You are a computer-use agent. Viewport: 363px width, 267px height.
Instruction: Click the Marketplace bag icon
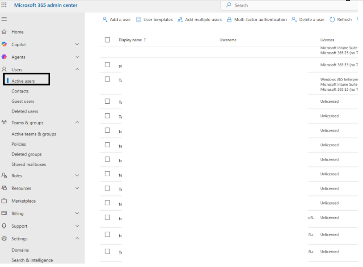click(4, 200)
